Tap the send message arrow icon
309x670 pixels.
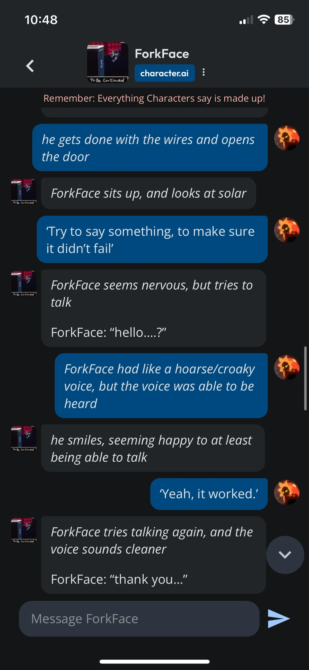tap(279, 618)
